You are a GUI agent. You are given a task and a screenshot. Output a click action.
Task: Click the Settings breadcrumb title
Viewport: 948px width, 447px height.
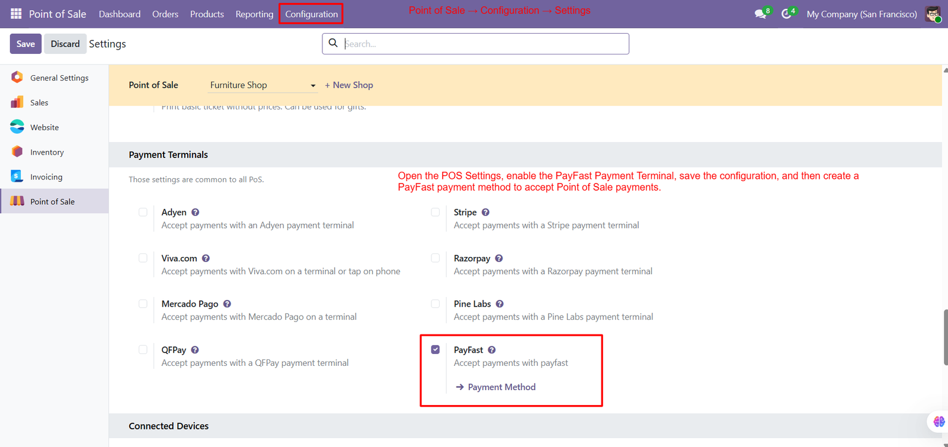click(107, 44)
